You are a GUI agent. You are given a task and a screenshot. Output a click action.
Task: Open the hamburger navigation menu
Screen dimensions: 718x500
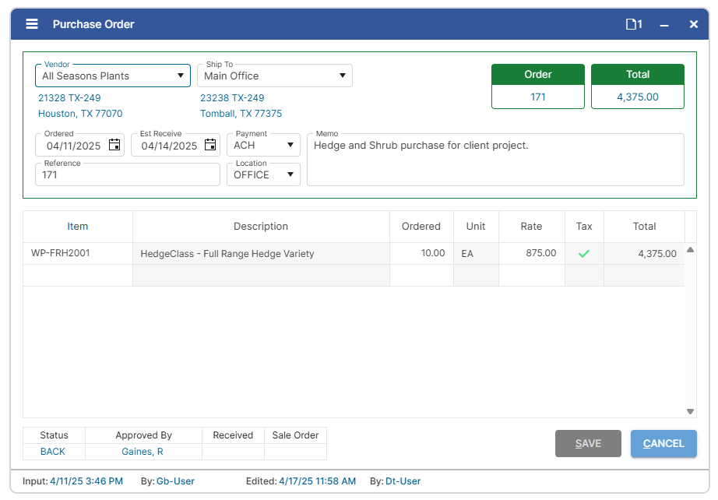point(31,23)
